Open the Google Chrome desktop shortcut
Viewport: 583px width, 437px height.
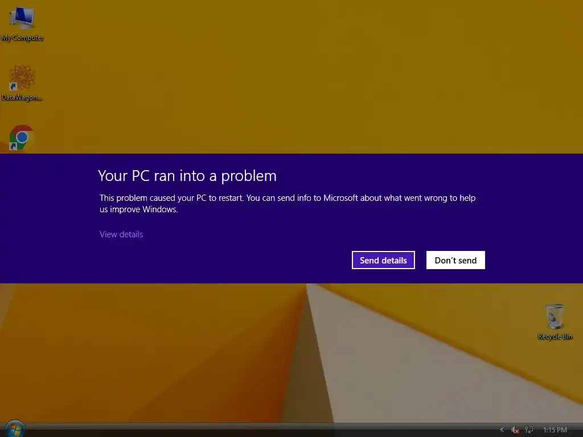point(21,137)
